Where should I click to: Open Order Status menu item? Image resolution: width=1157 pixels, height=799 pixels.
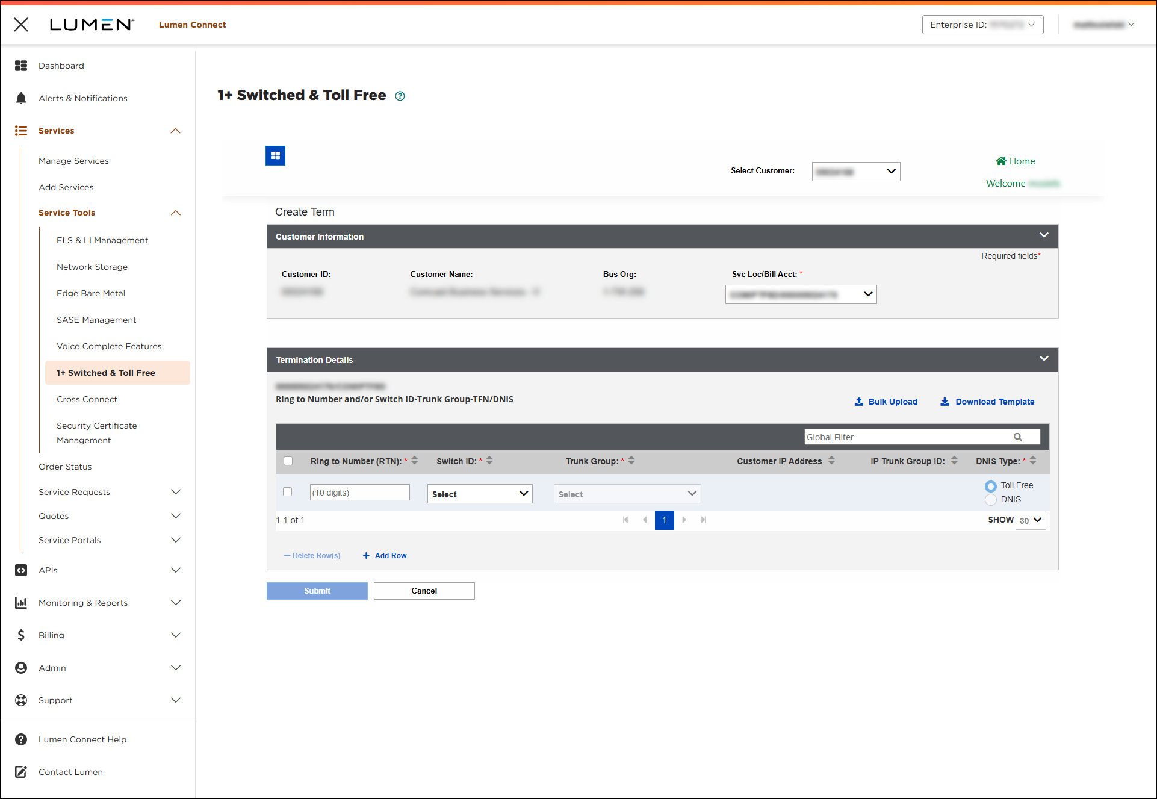click(65, 467)
